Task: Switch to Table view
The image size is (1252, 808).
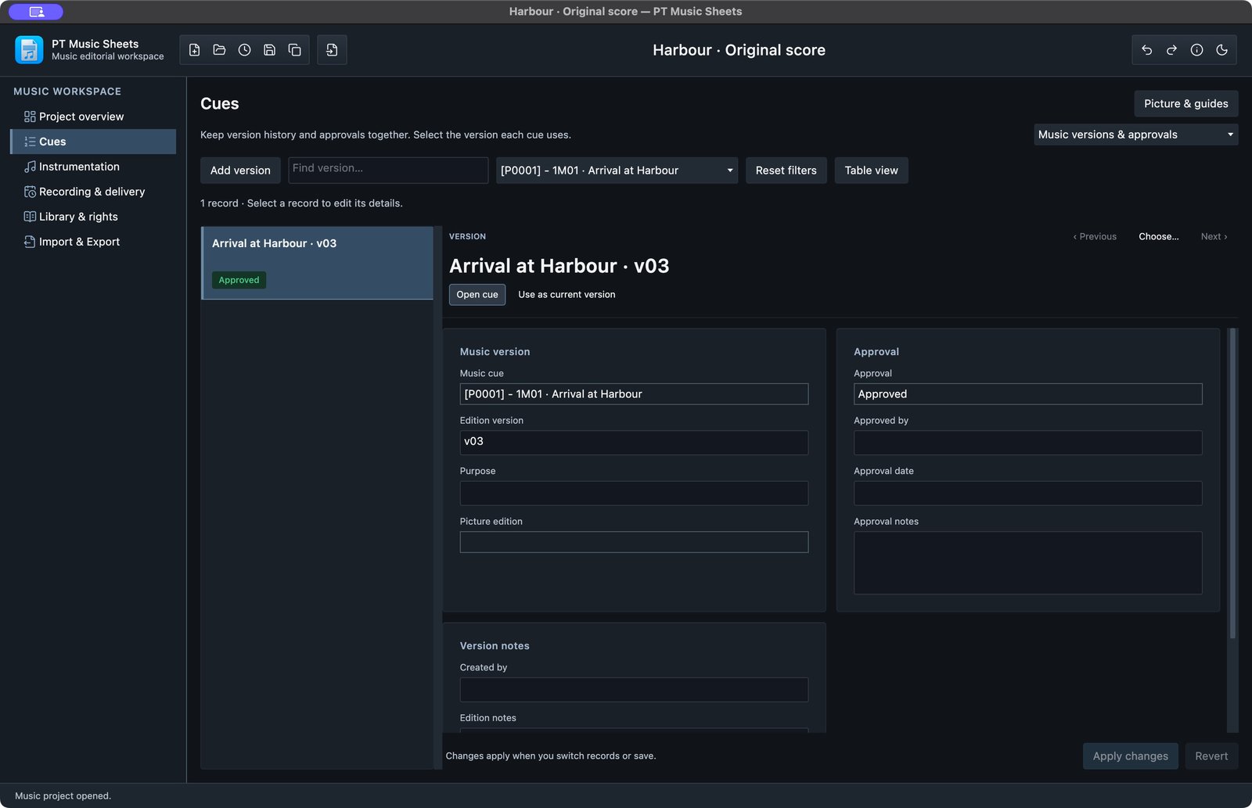Action: (x=872, y=171)
